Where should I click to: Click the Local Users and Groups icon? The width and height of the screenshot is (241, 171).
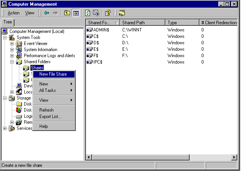19,92
